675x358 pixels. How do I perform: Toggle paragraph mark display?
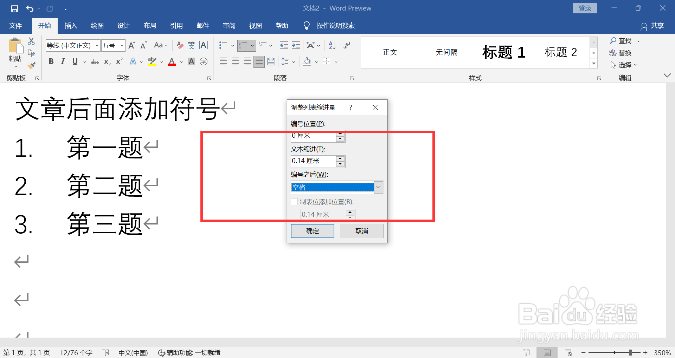[347, 45]
